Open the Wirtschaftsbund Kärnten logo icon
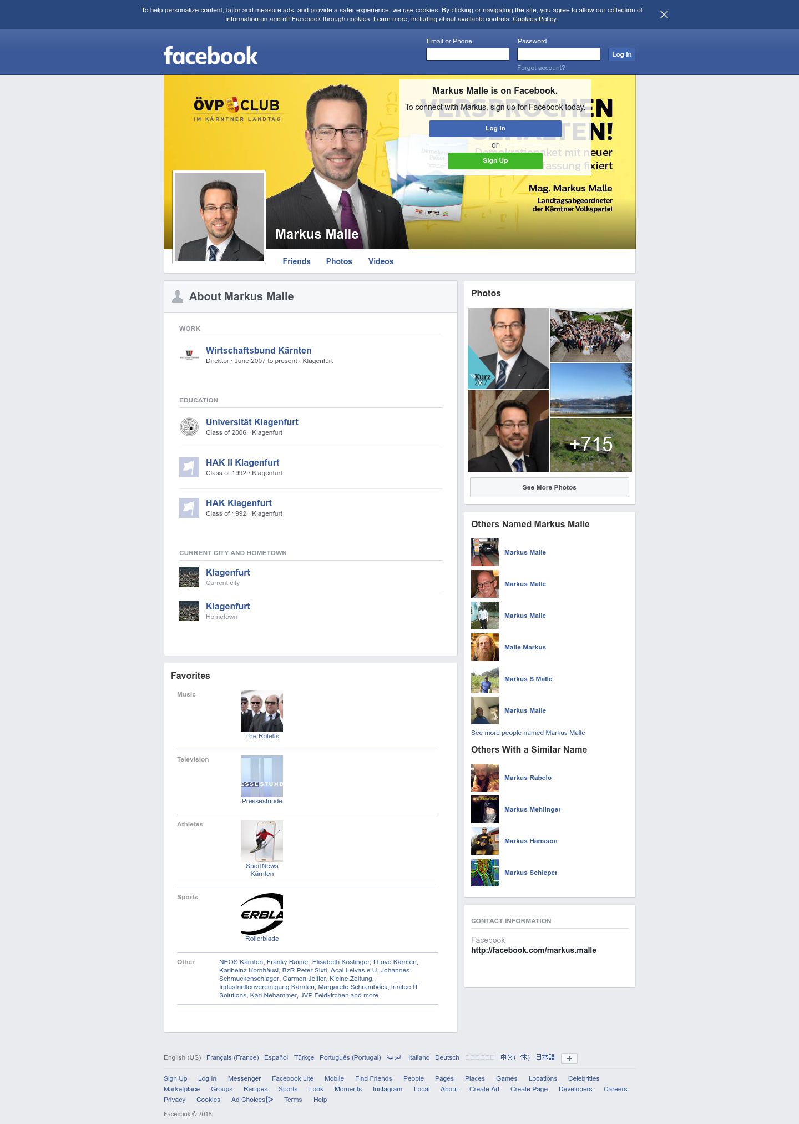 [x=189, y=355]
